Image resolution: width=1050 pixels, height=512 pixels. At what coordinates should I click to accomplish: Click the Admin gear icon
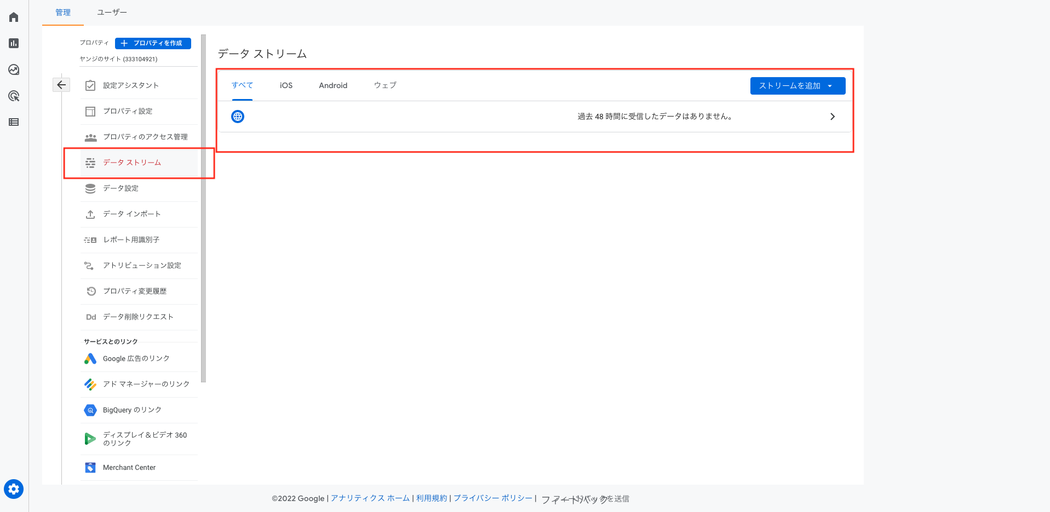14,488
